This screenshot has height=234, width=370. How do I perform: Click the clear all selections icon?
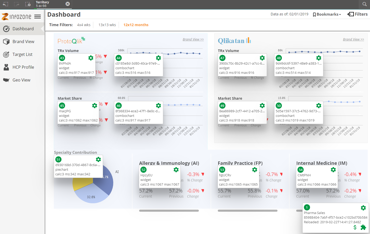tap(28, 4)
